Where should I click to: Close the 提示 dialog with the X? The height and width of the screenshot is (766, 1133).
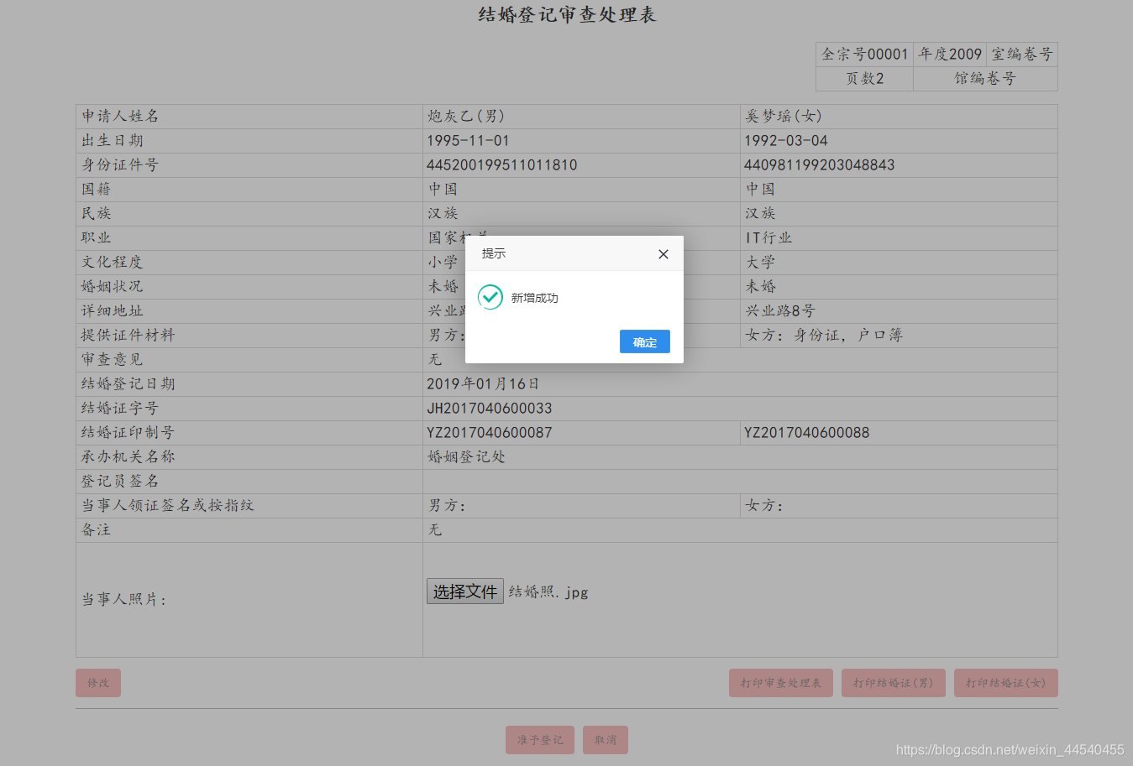click(664, 254)
